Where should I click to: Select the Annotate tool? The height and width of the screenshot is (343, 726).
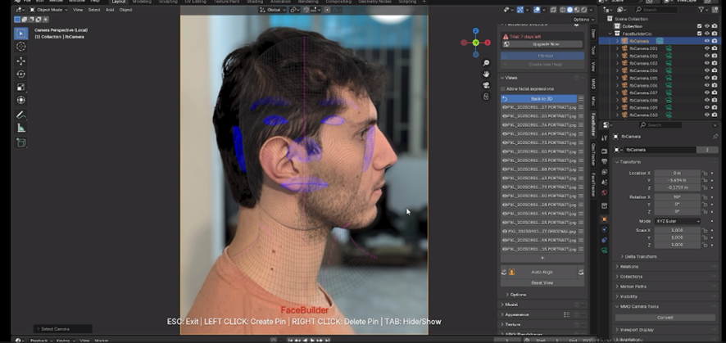21,114
